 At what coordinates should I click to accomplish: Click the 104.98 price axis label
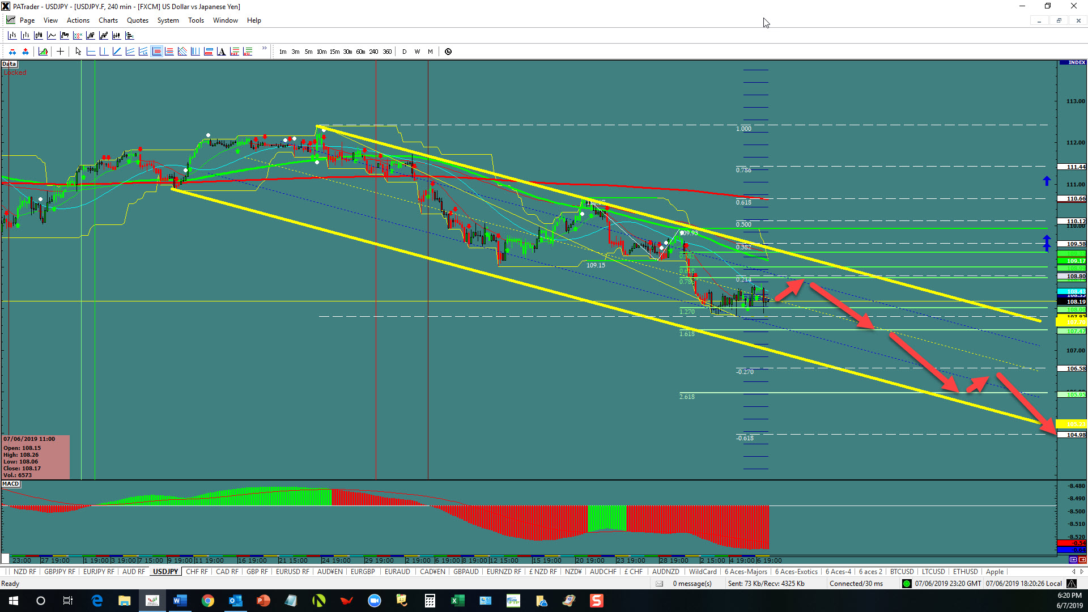(x=1072, y=435)
